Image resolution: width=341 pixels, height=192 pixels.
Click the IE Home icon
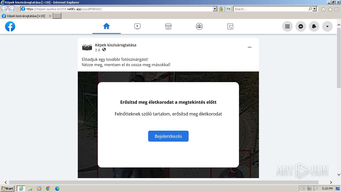pyautogui.click(x=324, y=9)
